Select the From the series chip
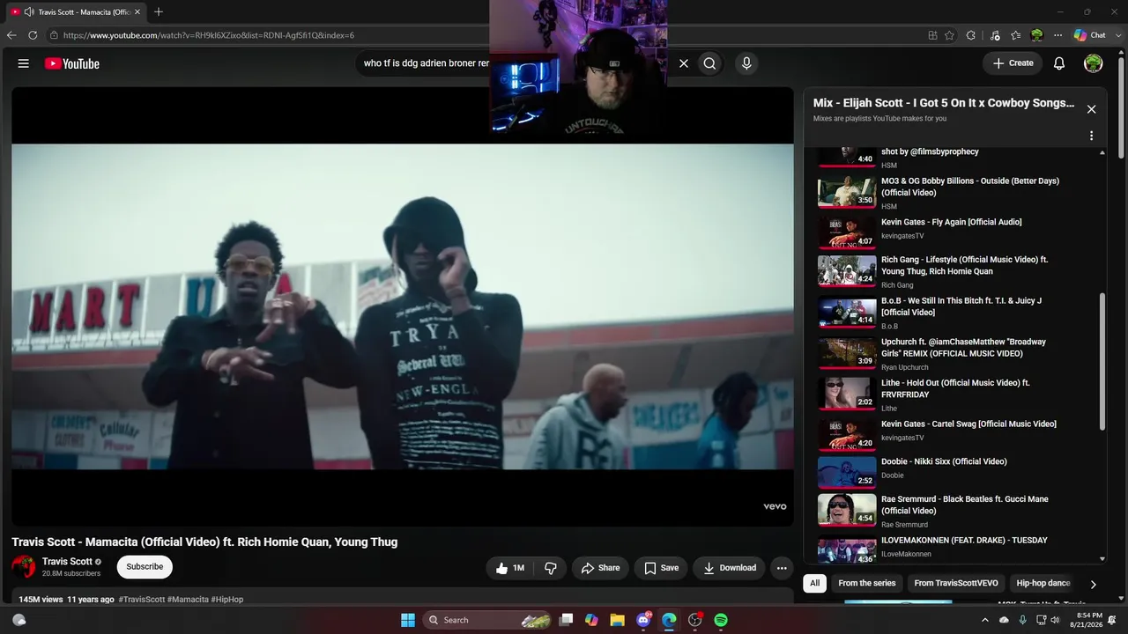1128x634 pixels. [x=866, y=583]
